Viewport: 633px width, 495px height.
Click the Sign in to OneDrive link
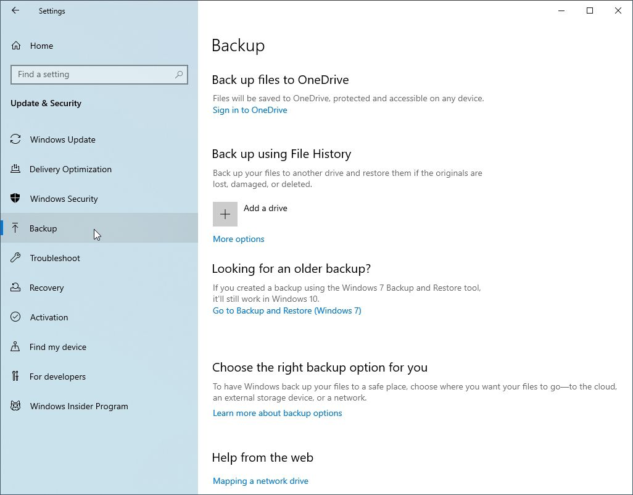coord(250,110)
